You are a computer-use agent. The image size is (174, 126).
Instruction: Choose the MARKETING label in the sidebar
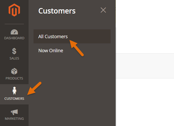pyautogui.click(x=14, y=119)
